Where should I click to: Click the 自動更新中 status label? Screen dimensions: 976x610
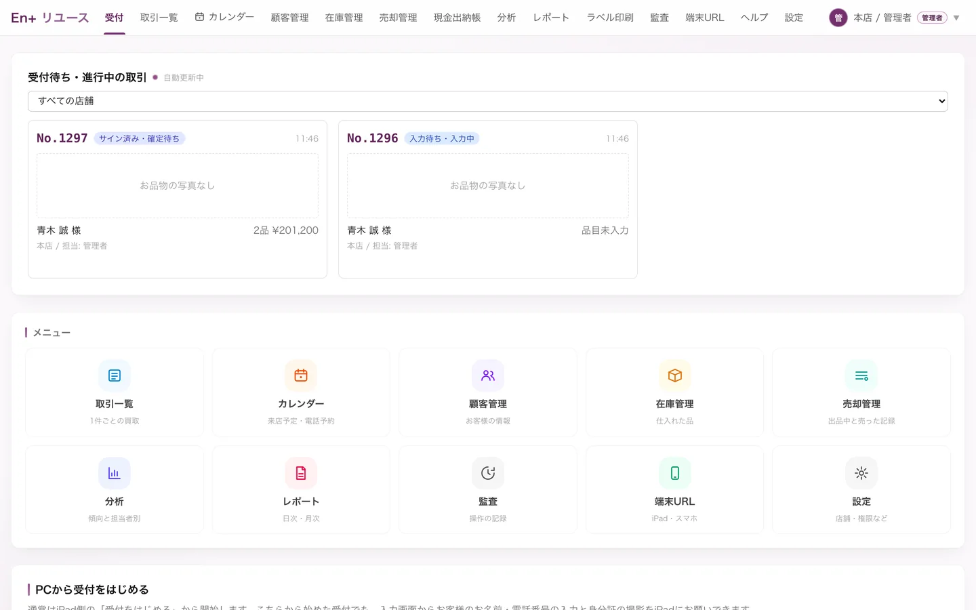184,78
